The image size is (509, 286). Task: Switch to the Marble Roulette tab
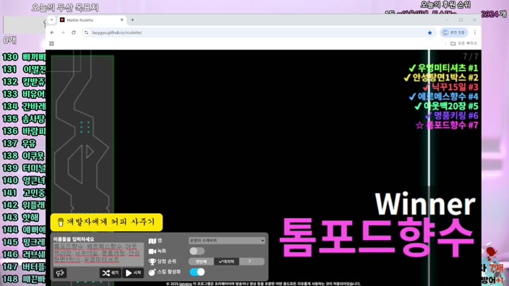coord(92,20)
